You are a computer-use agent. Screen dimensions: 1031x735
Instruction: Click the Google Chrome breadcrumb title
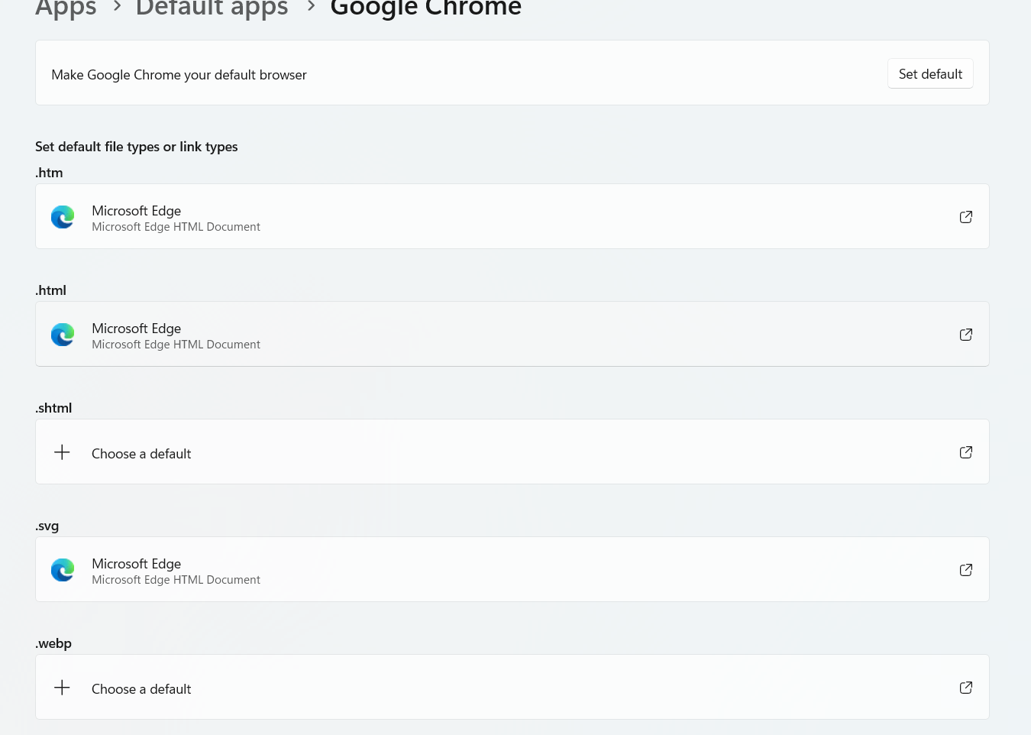coord(426,8)
